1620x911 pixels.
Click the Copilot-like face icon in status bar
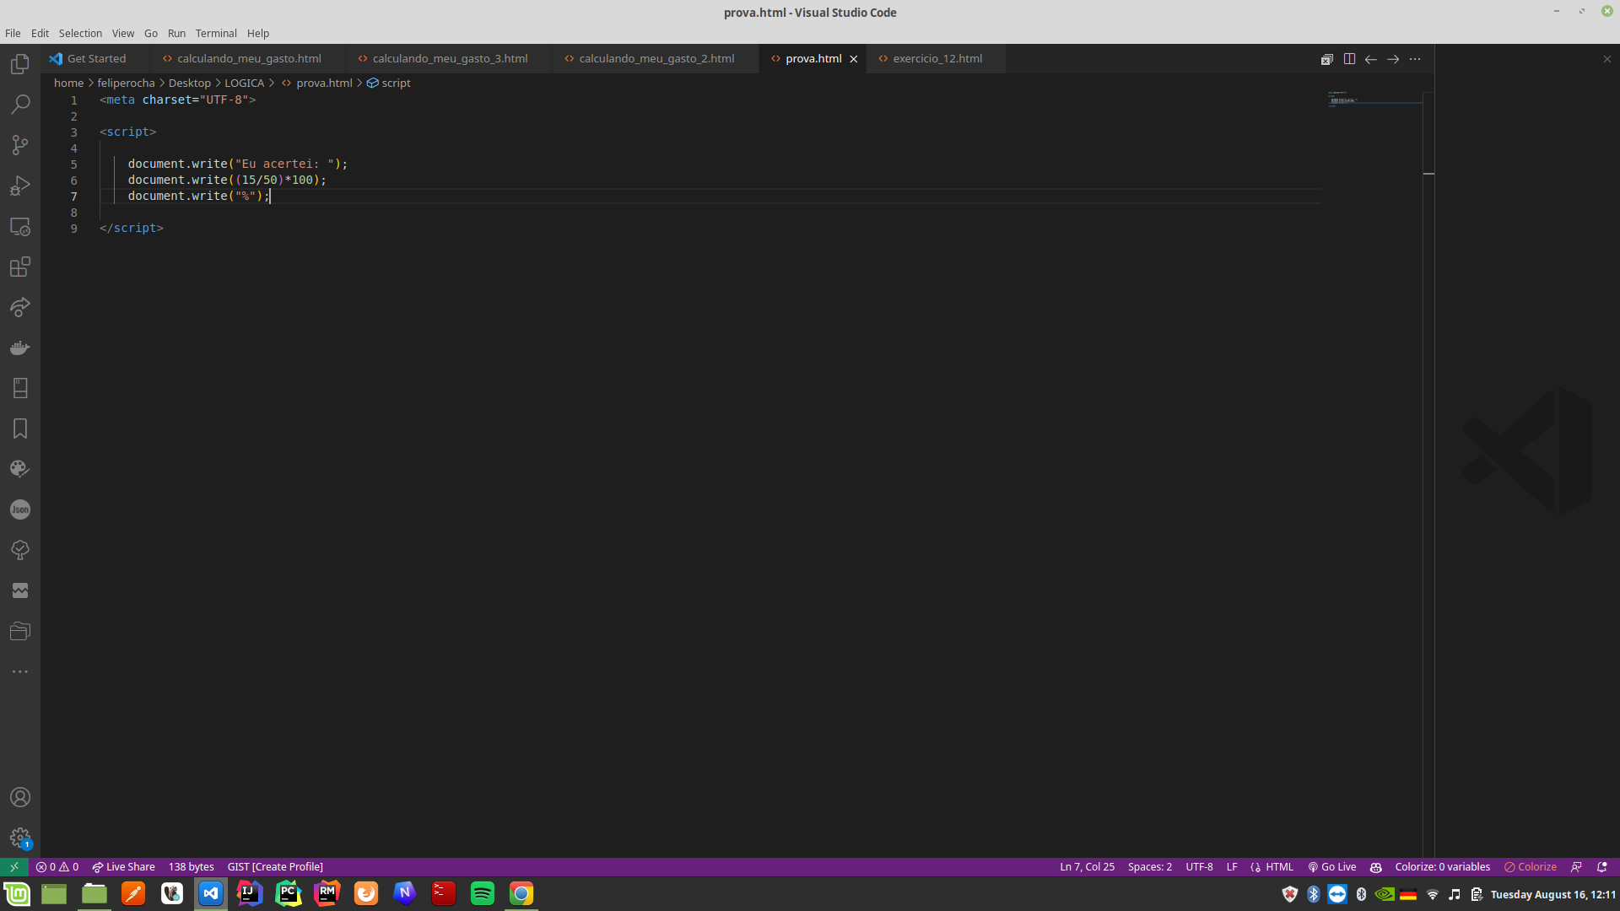coord(1376,866)
